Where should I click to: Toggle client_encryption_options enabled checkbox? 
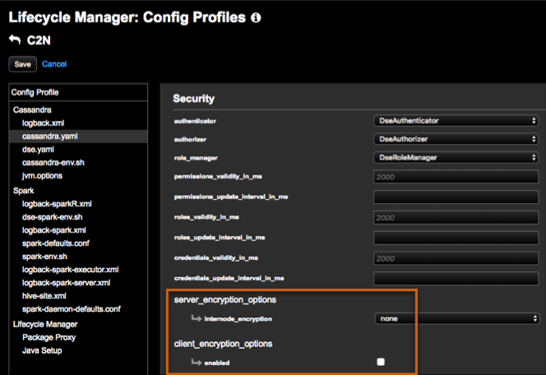(x=381, y=362)
